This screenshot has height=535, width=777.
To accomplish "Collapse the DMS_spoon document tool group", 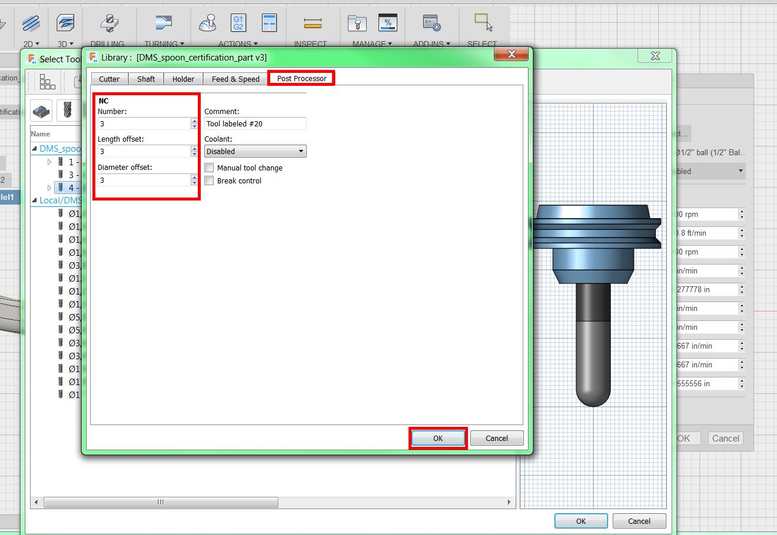I will point(35,149).
